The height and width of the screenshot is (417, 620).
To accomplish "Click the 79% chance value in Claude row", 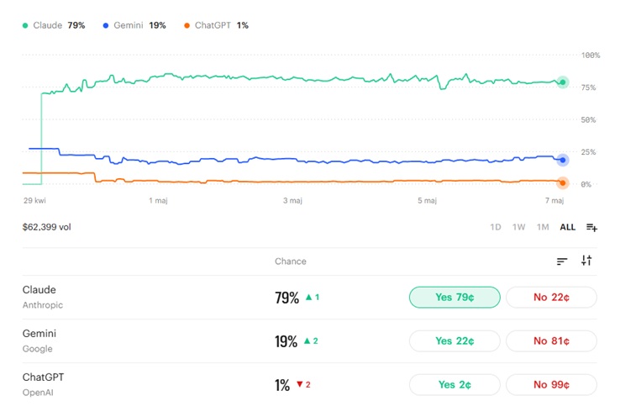I will pyautogui.click(x=287, y=298).
